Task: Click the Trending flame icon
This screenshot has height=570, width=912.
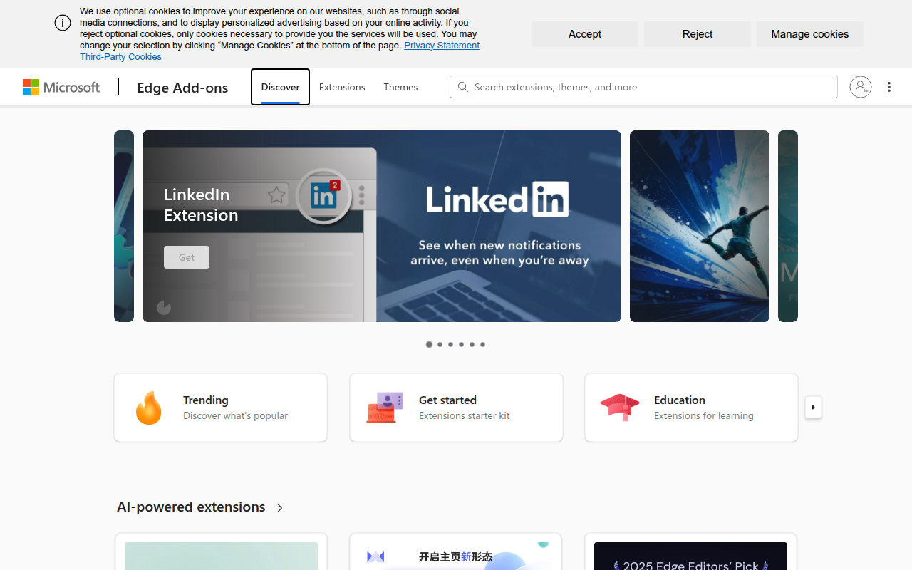Action: [148, 408]
